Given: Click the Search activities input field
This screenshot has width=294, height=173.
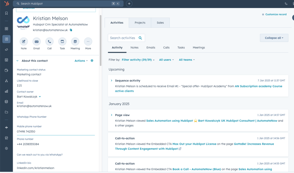Looking at the screenshot, I should click(x=123, y=38).
